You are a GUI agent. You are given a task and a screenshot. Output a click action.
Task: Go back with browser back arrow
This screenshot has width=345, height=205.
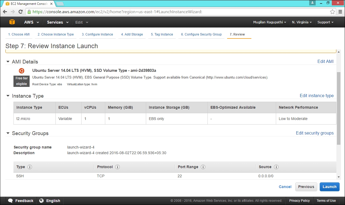[5, 12]
